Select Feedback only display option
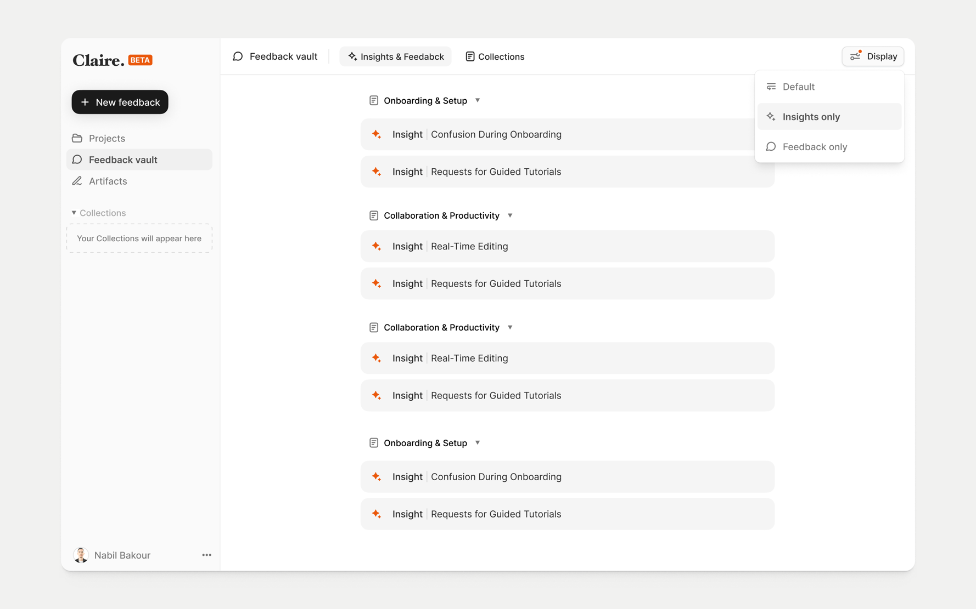This screenshot has width=976, height=609. click(x=829, y=147)
